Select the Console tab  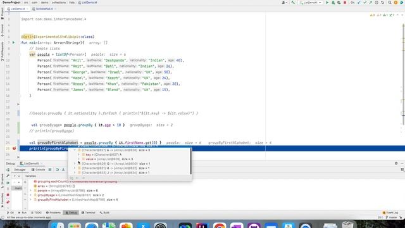(x=38, y=170)
